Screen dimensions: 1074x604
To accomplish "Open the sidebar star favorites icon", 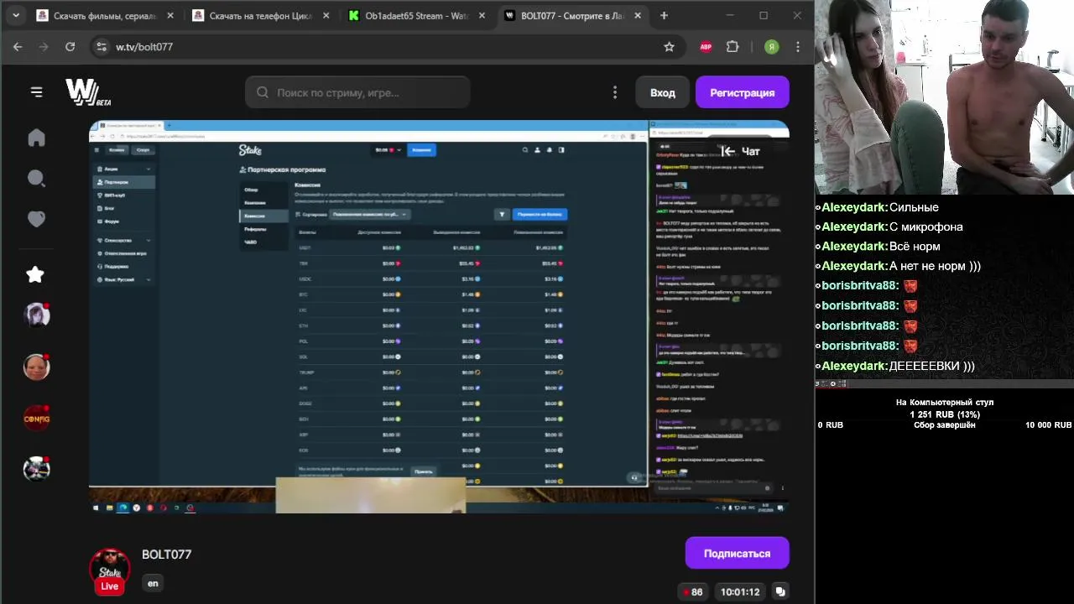I will 35,274.
